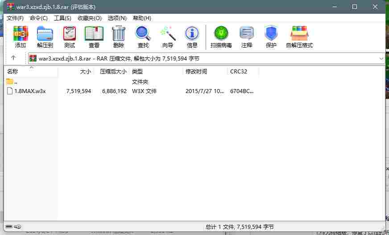Click packed size value 6,886,192
The height and width of the screenshot is (235, 389).
114,91
